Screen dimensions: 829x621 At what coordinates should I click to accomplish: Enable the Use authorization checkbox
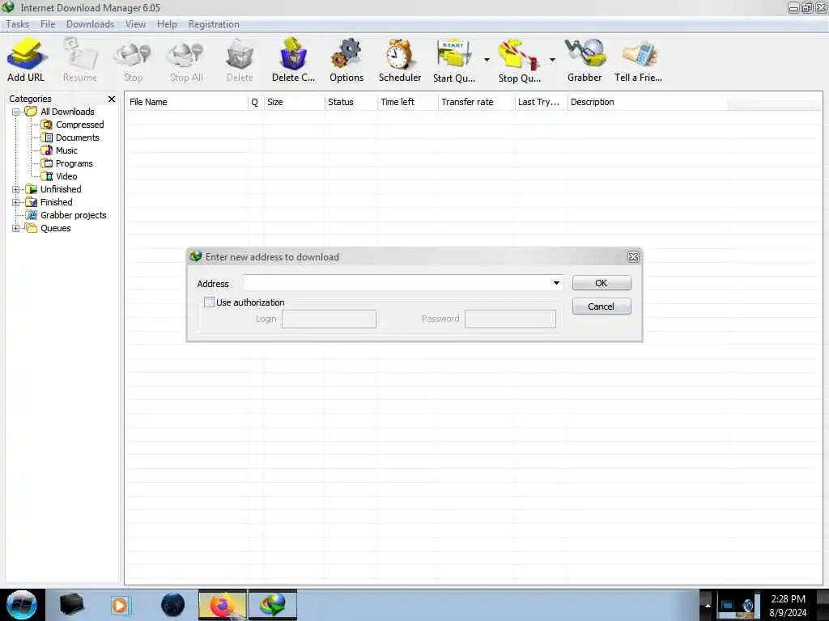point(210,302)
